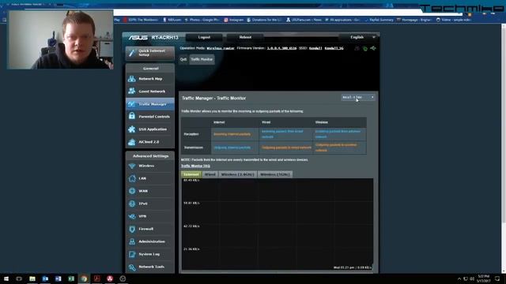Open Task View on taskbar
The height and width of the screenshot is (284, 506).
click(19, 278)
